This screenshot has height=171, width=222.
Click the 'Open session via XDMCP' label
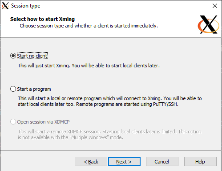[x=43, y=122]
